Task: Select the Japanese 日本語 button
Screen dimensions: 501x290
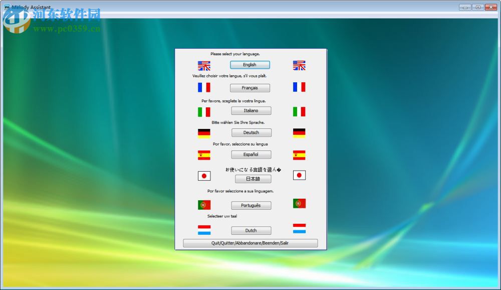Action: tap(253, 179)
